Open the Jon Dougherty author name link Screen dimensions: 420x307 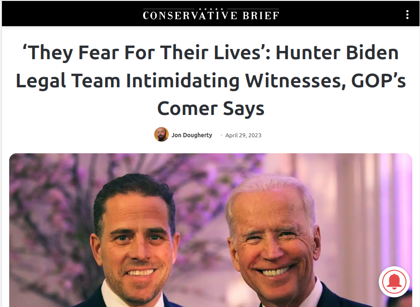pos(192,135)
